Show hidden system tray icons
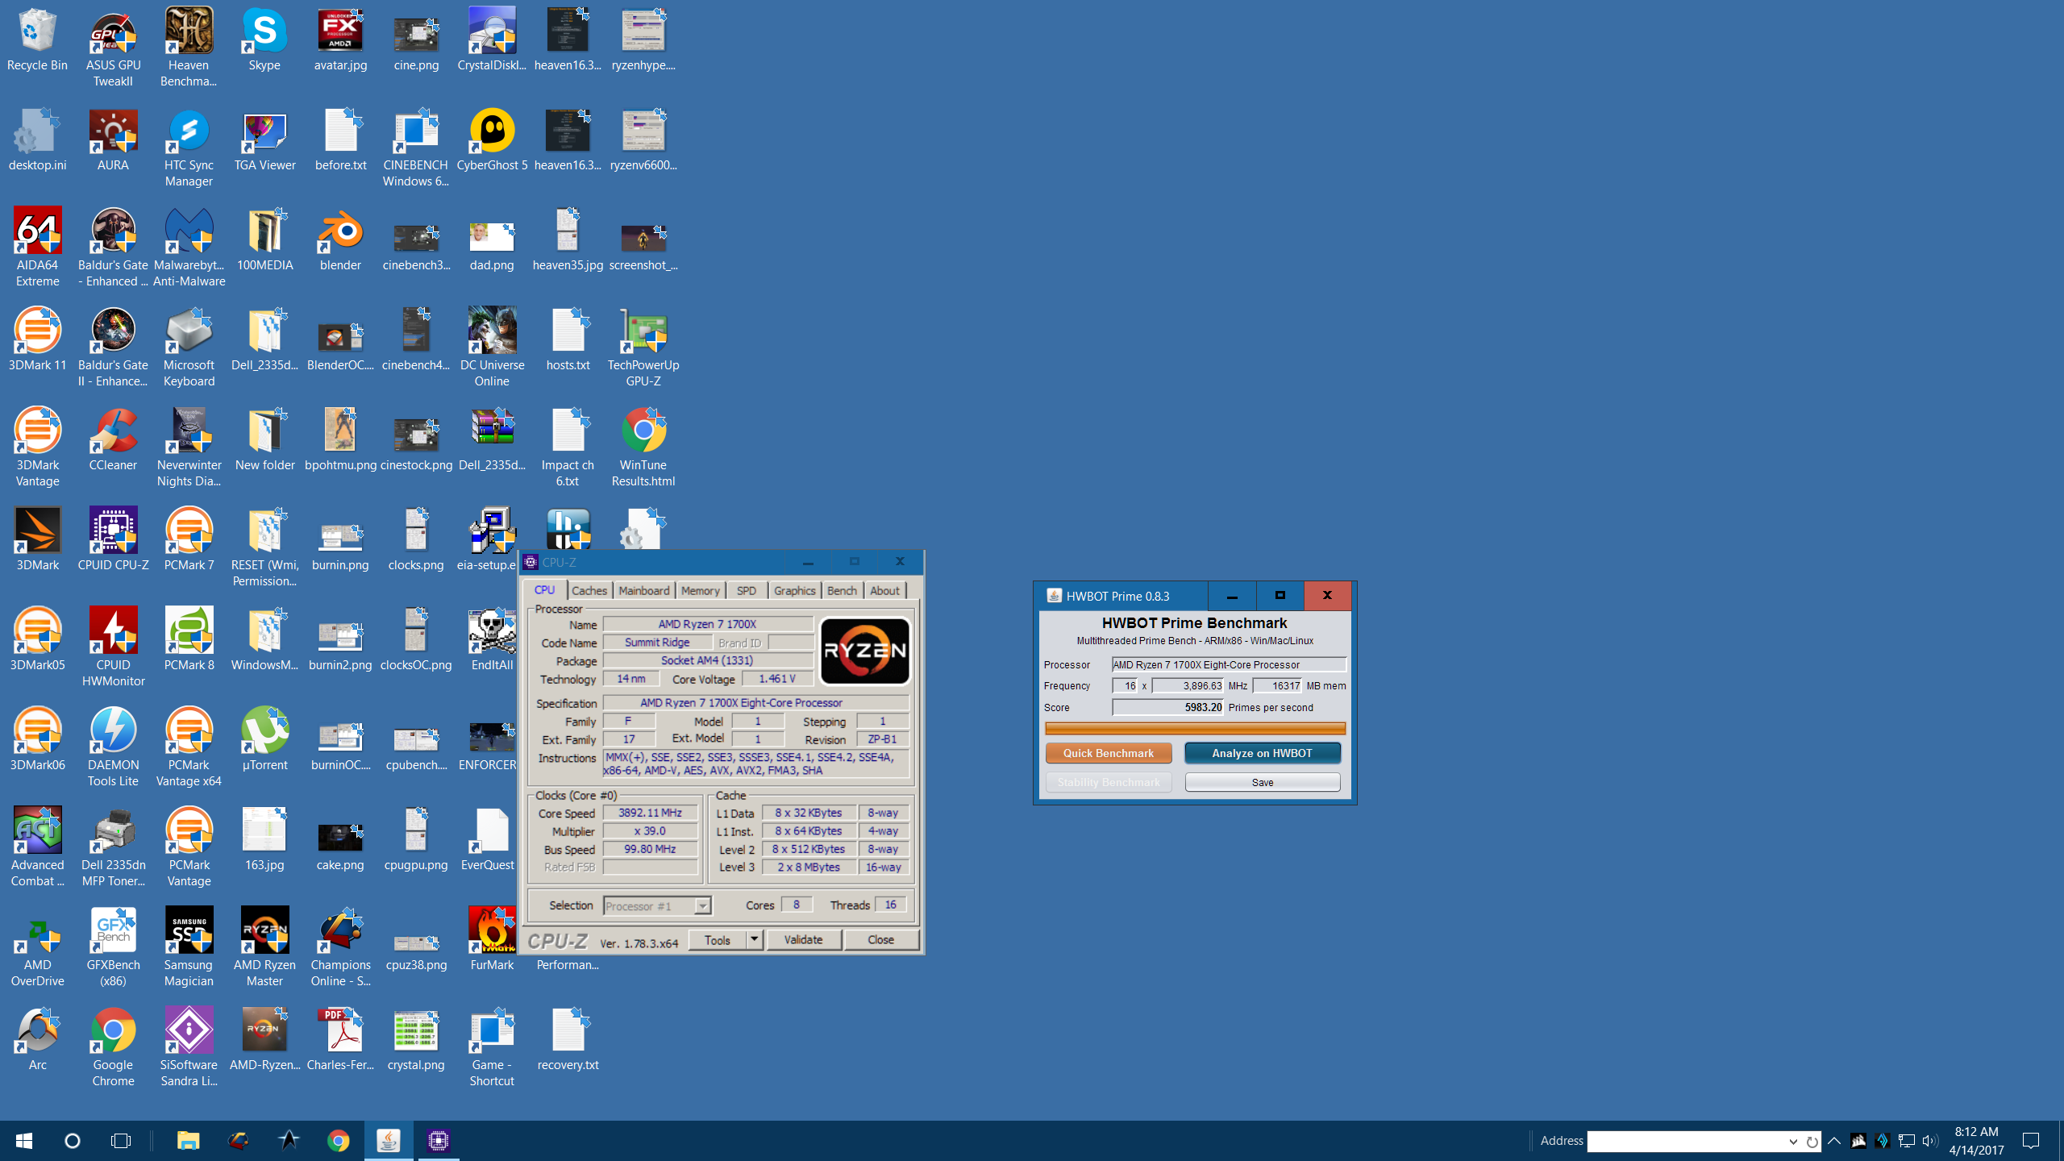Viewport: 2064px width, 1161px height. [1834, 1141]
